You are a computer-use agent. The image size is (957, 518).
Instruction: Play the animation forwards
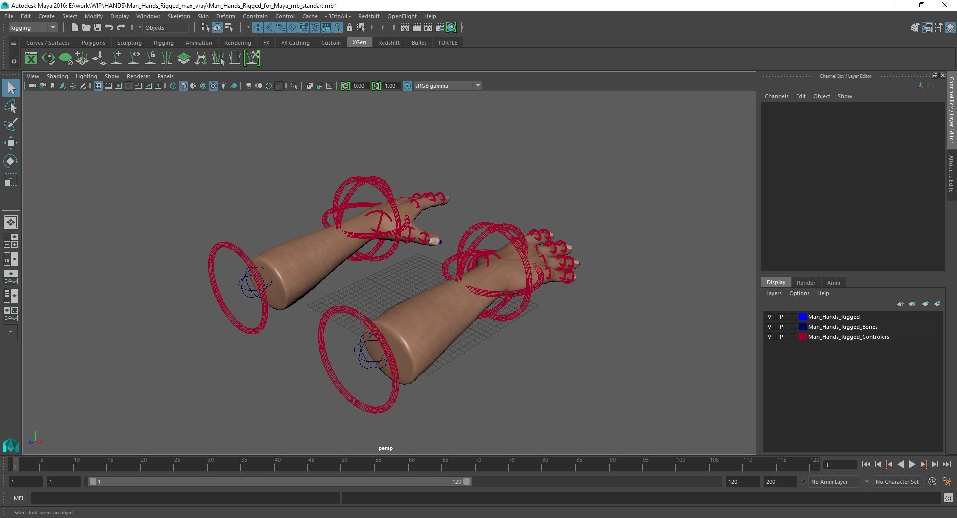pos(912,464)
